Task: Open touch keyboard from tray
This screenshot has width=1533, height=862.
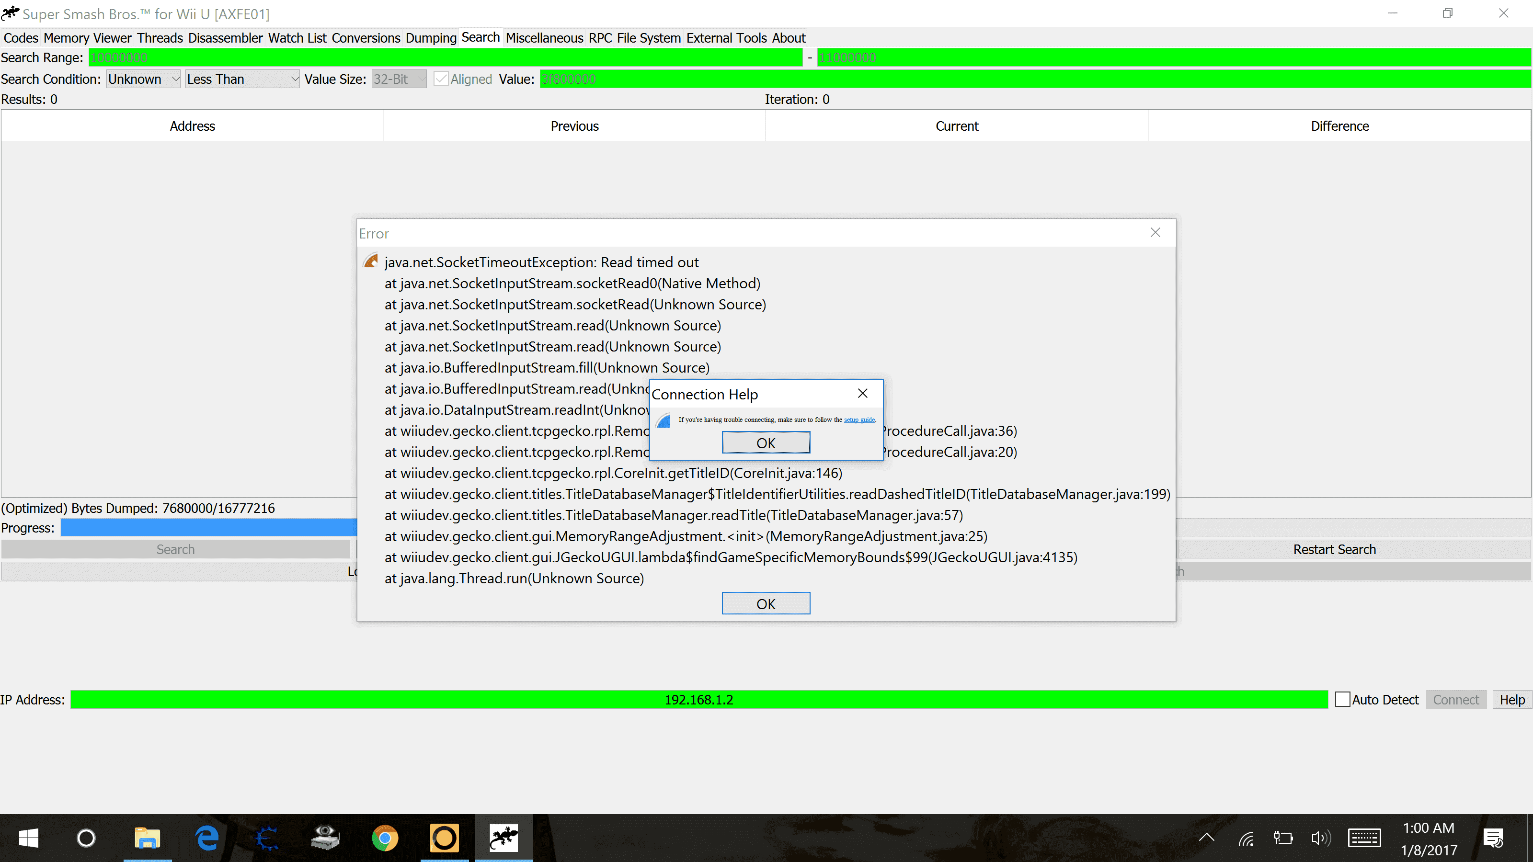Action: point(1364,838)
